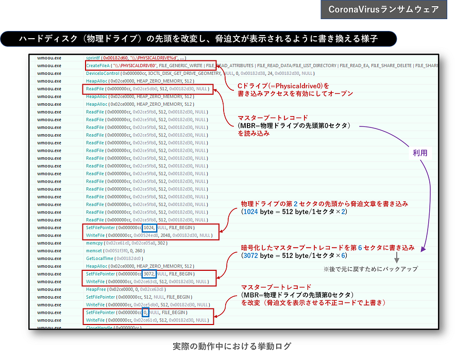
Task: Click the blue-boxed 1024 offset value
Action: point(149,228)
